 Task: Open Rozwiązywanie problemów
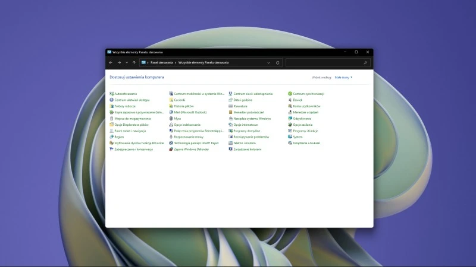click(x=249, y=137)
